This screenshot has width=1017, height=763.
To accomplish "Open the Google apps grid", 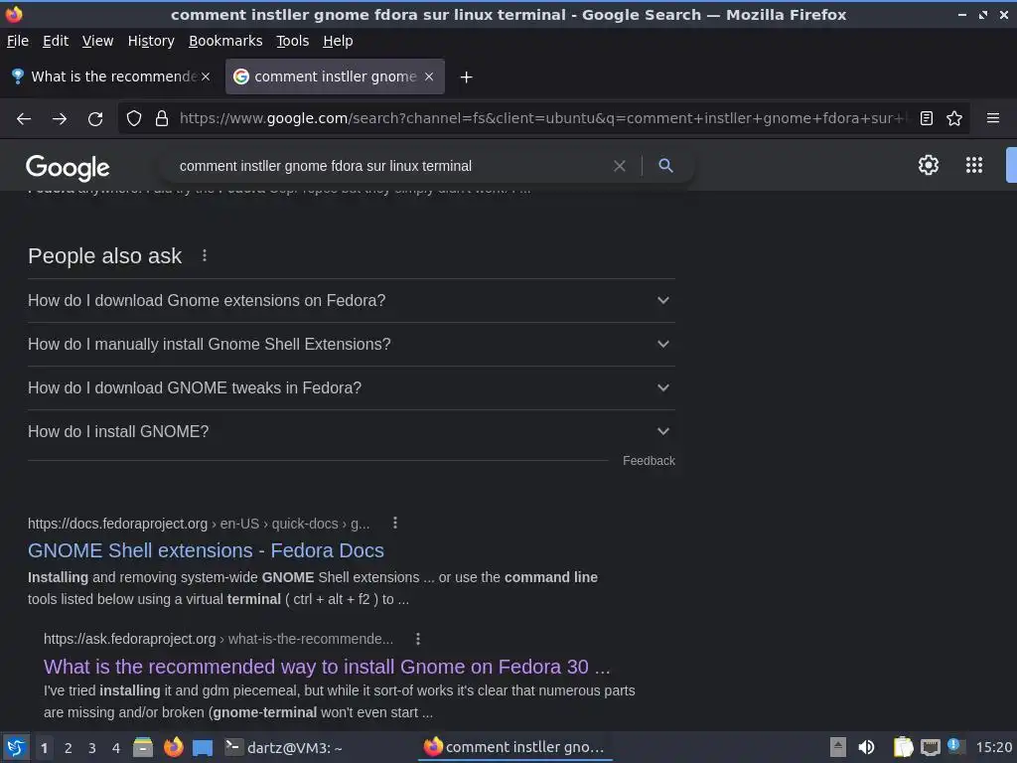I will [x=973, y=165].
